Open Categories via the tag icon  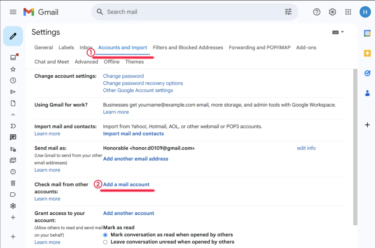tap(13, 195)
